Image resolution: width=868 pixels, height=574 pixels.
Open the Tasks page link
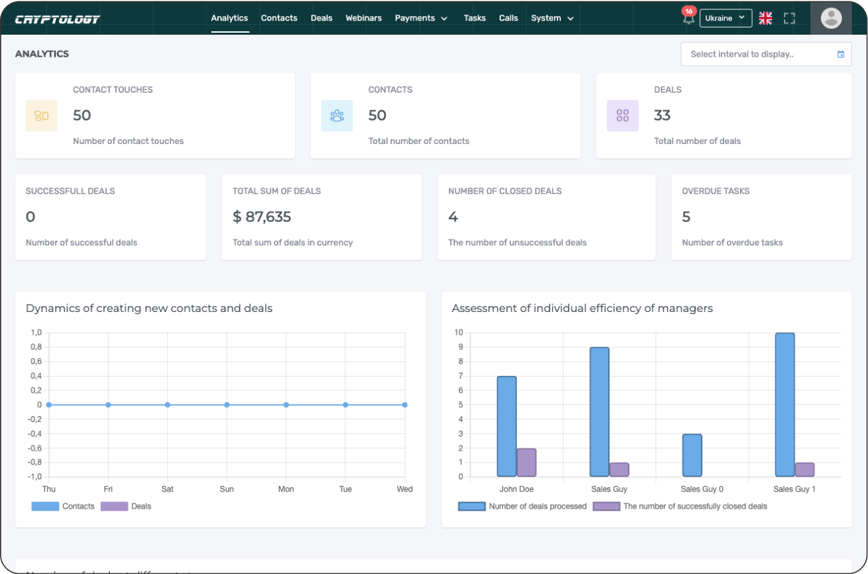click(475, 18)
